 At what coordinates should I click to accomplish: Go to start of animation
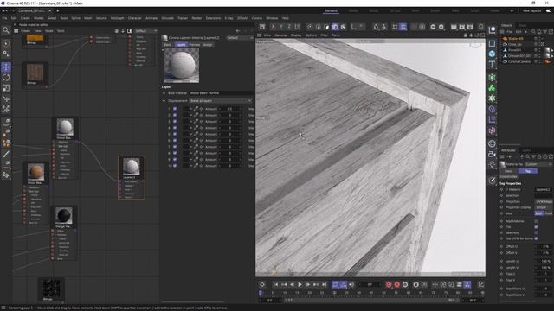point(275,284)
